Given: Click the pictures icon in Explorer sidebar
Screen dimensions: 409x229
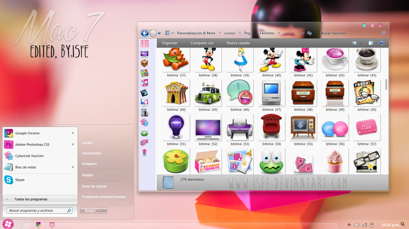Looking at the screenshot, I should (x=144, y=73).
